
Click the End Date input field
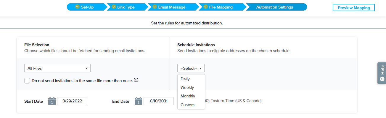(x=158, y=101)
